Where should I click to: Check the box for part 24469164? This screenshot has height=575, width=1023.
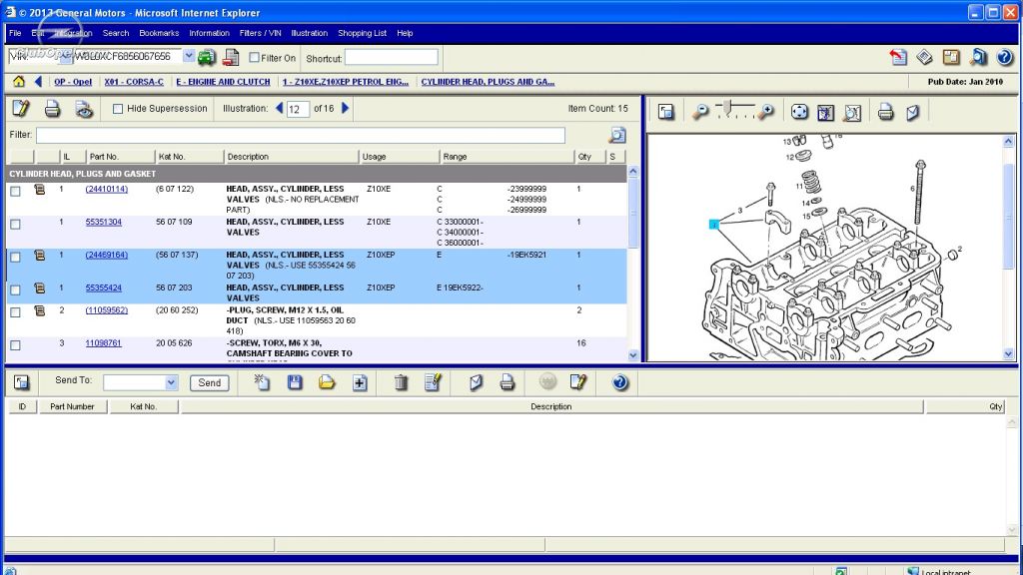tap(15, 257)
